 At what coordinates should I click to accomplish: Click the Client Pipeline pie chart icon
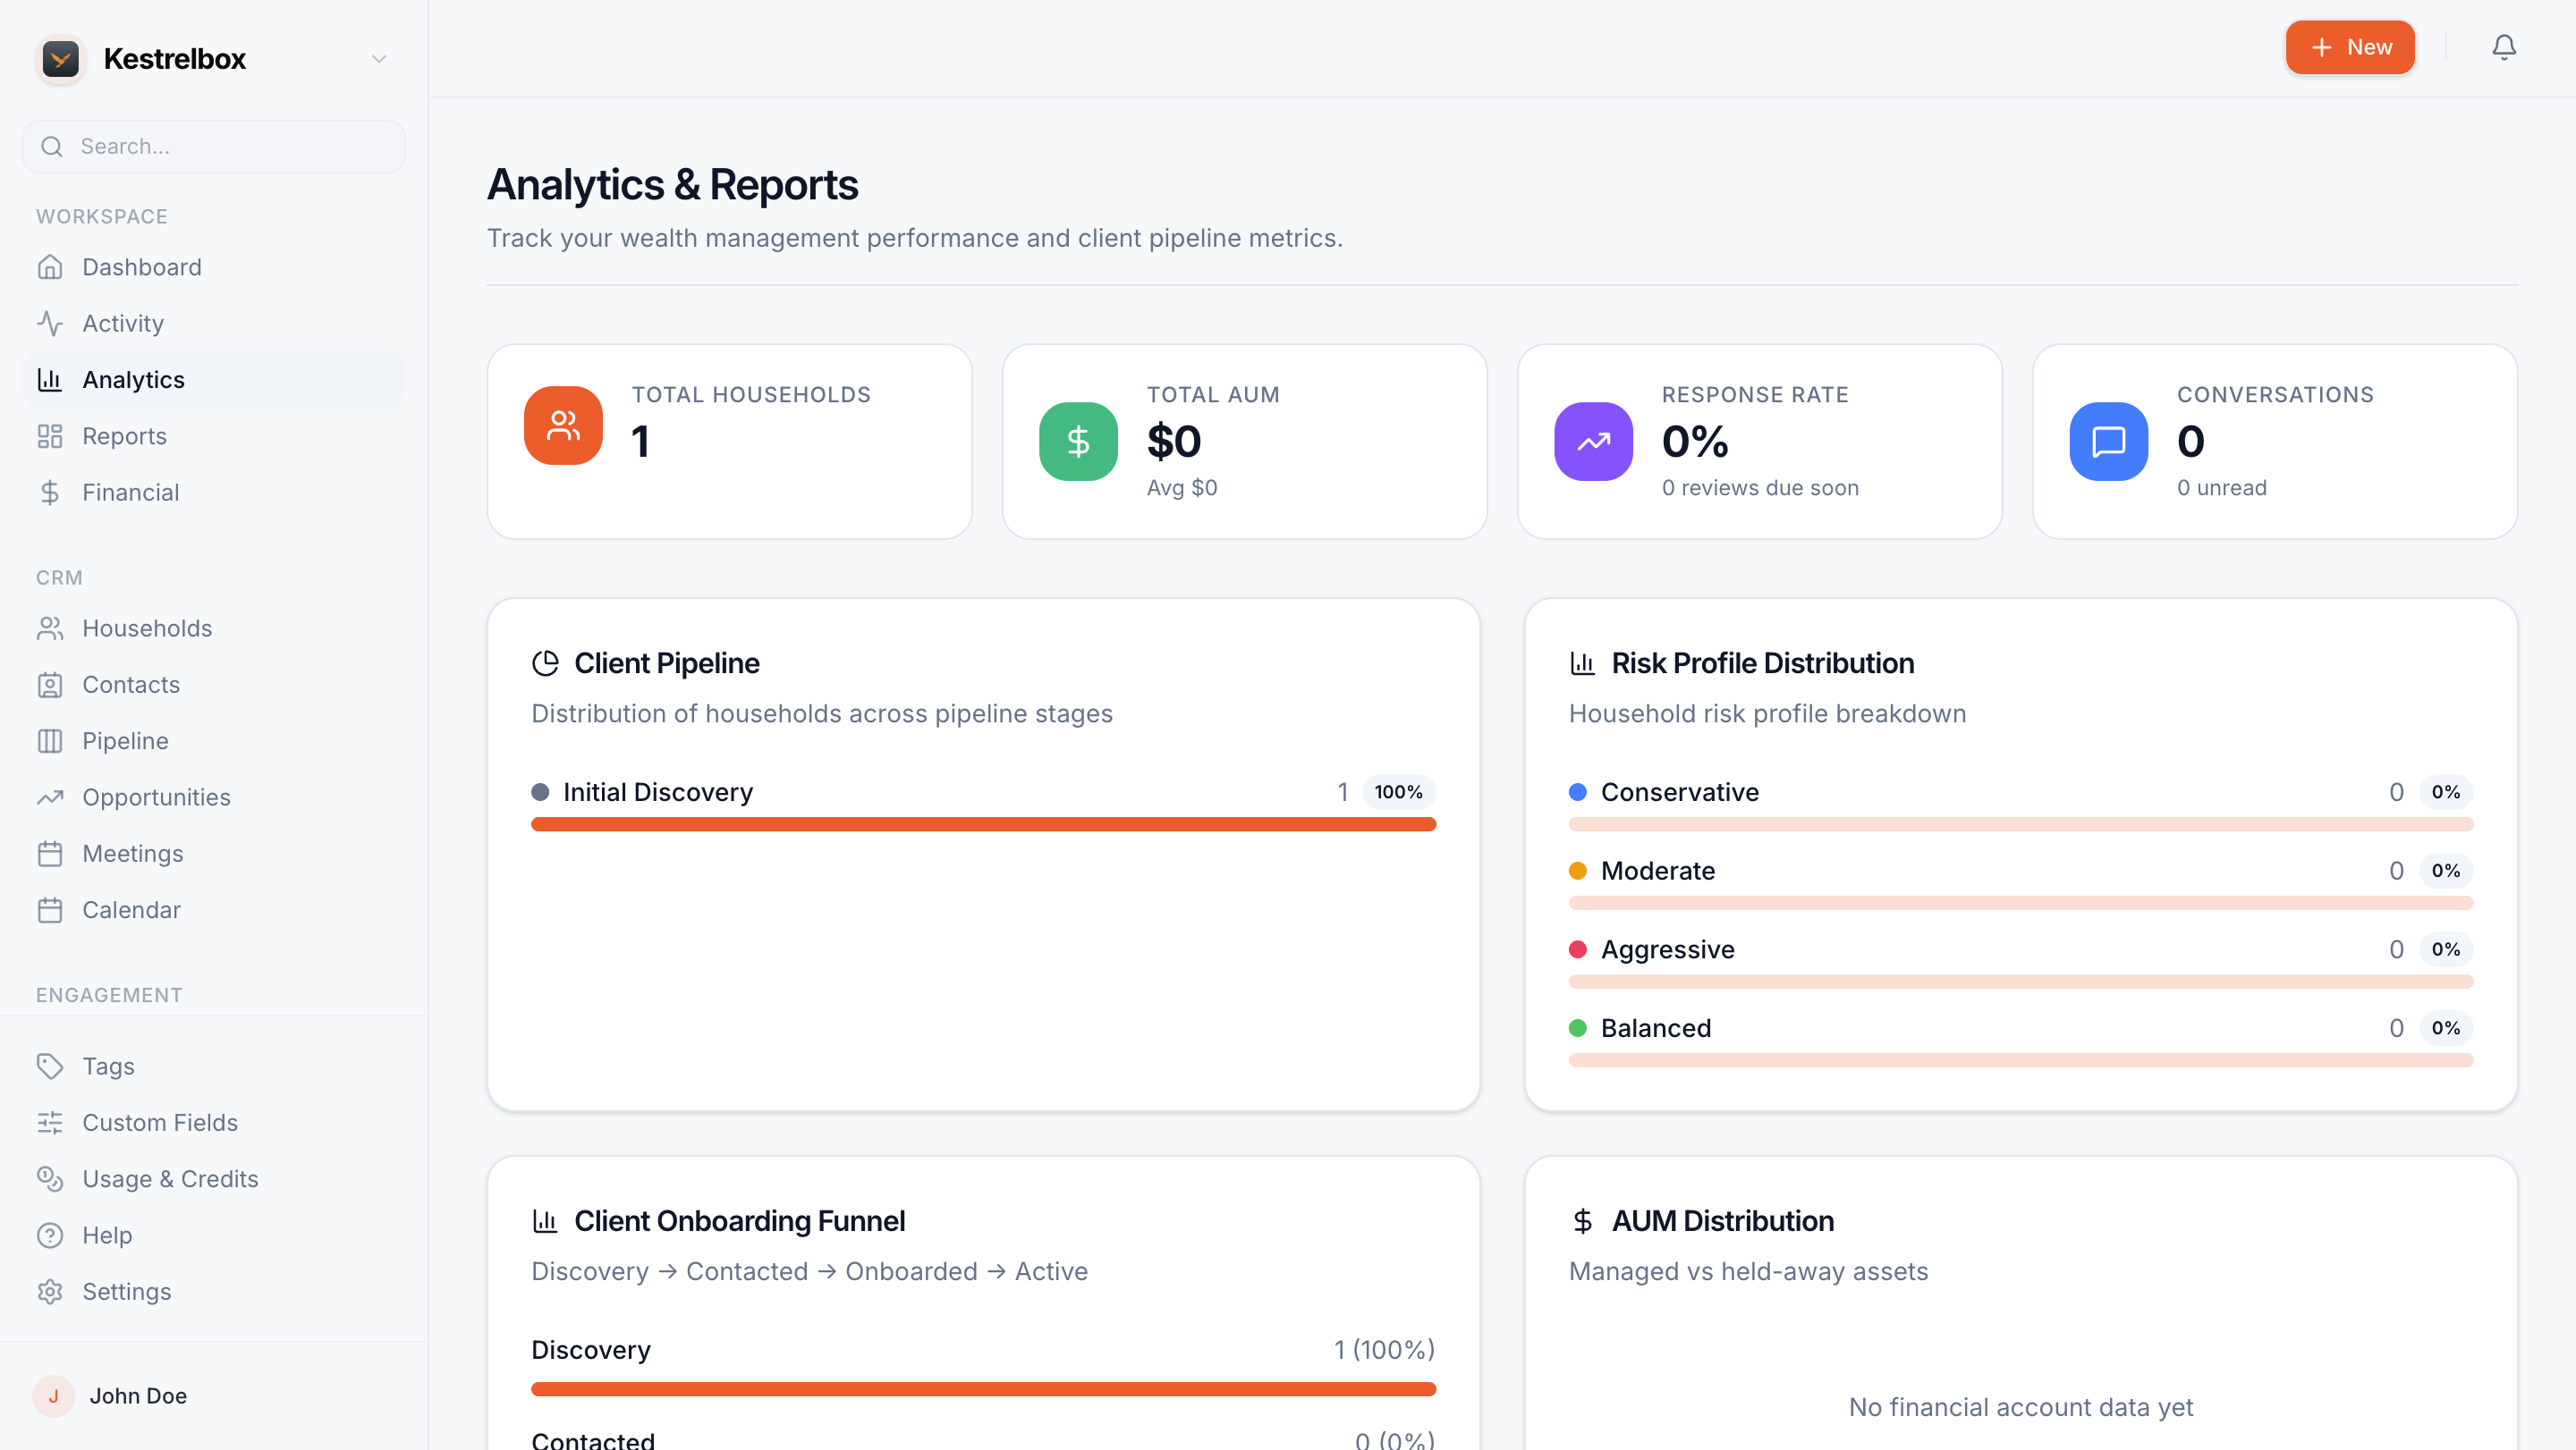click(545, 663)
